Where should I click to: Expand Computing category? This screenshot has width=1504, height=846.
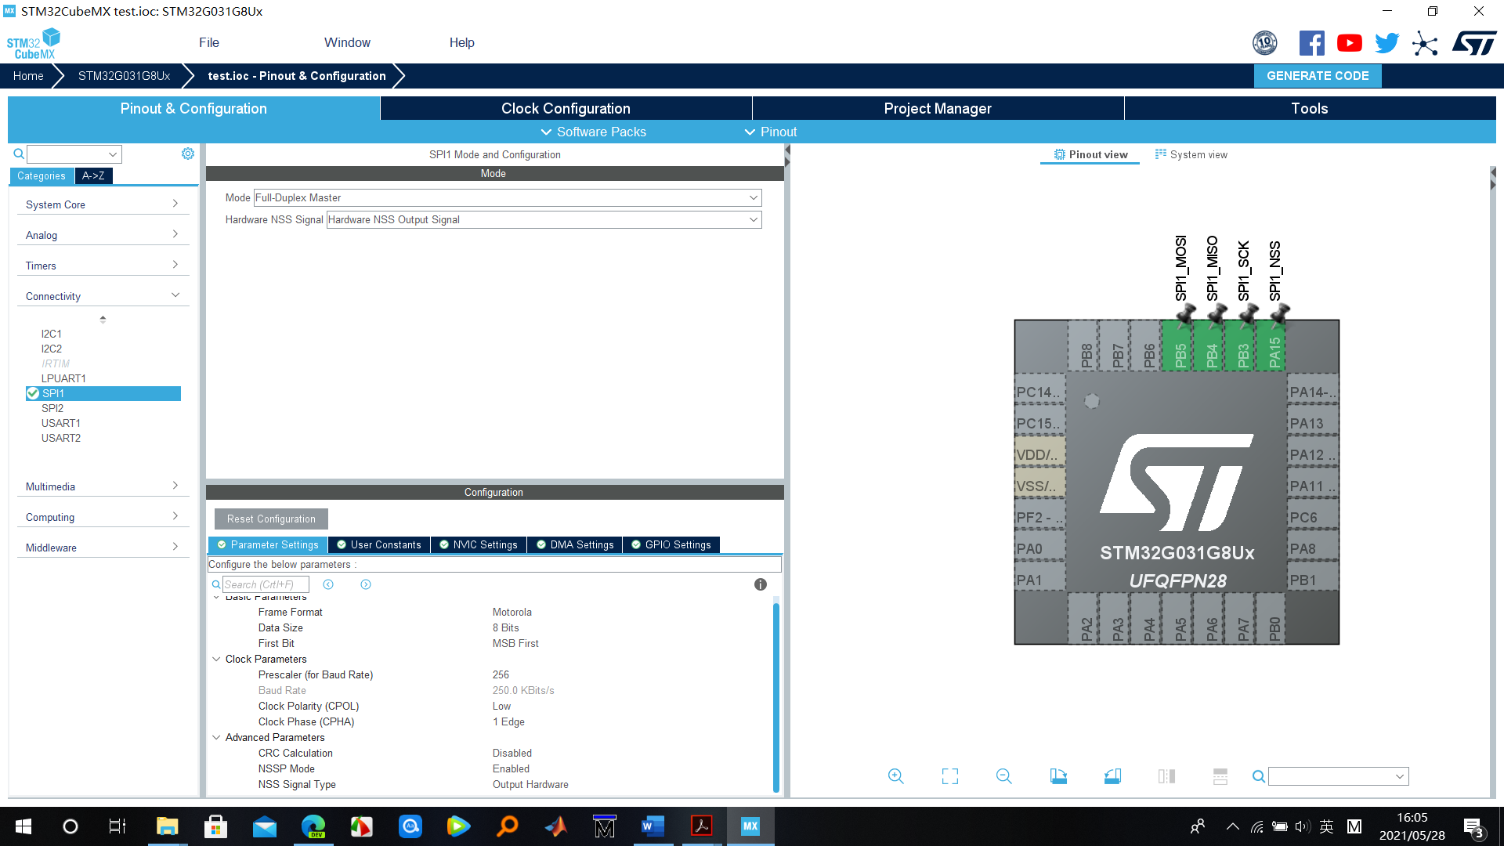click(x=103, y=517)
